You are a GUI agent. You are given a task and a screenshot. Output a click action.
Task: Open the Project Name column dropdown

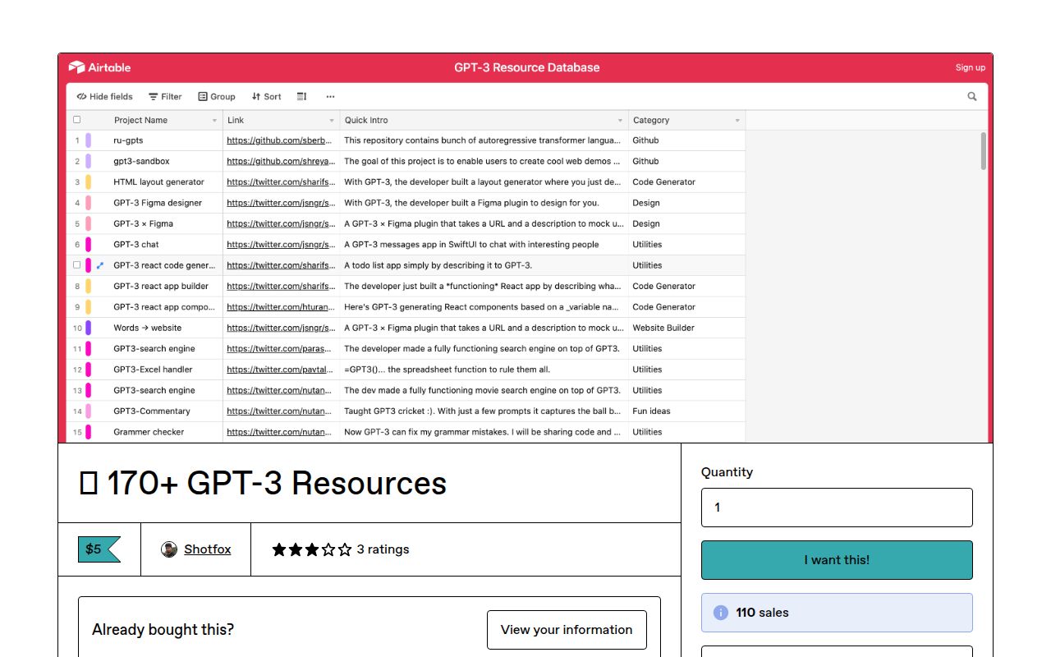pos(214,121)
